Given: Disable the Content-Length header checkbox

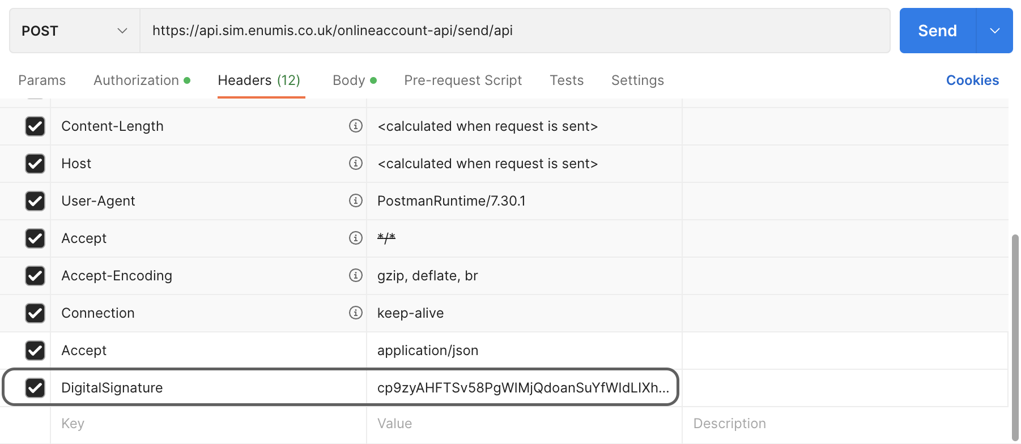Looking at the screenshot, I should point(35,126).
